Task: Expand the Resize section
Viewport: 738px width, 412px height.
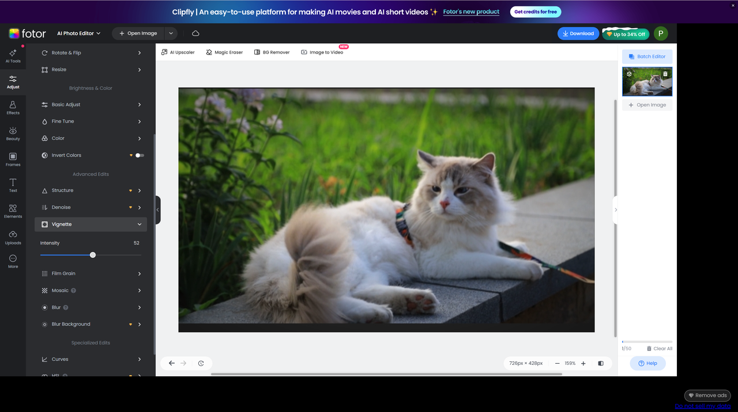Action: point(91,70)
